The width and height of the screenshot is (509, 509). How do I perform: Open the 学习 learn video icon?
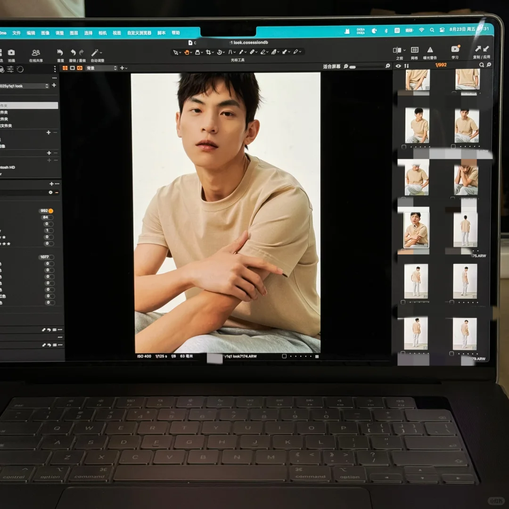point(455,49)
